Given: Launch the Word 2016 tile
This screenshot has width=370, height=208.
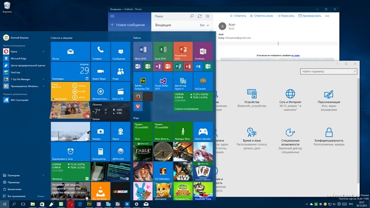Looking at the screenshot, I should (143, 51).
